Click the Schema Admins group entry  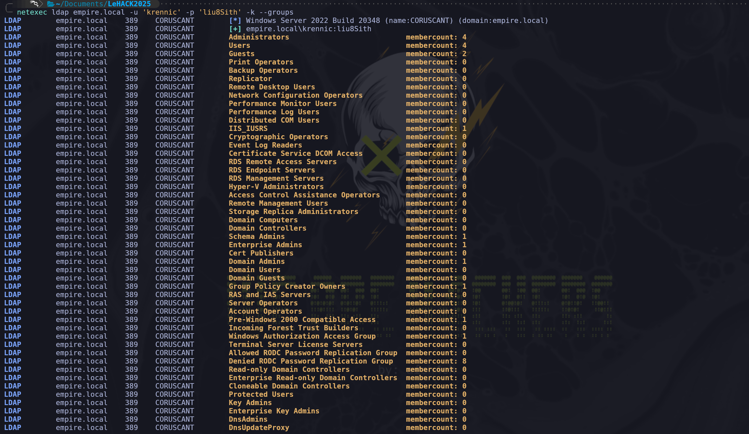click(256, 237)
